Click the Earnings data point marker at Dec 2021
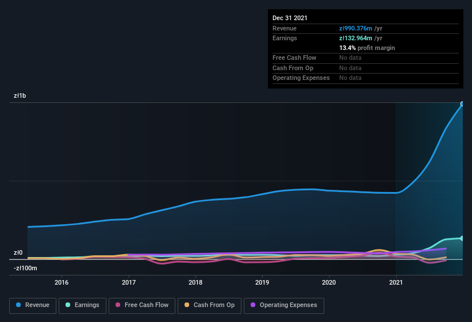472x322 pixels. [462, 238]
